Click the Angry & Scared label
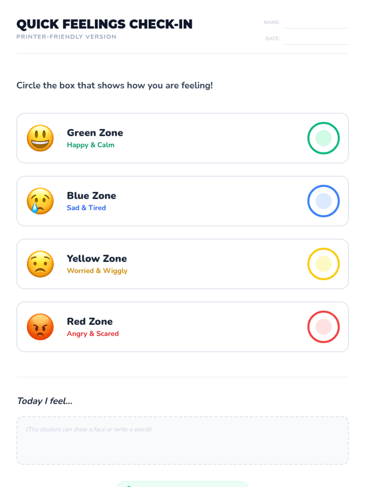 (x=93, y=334)
